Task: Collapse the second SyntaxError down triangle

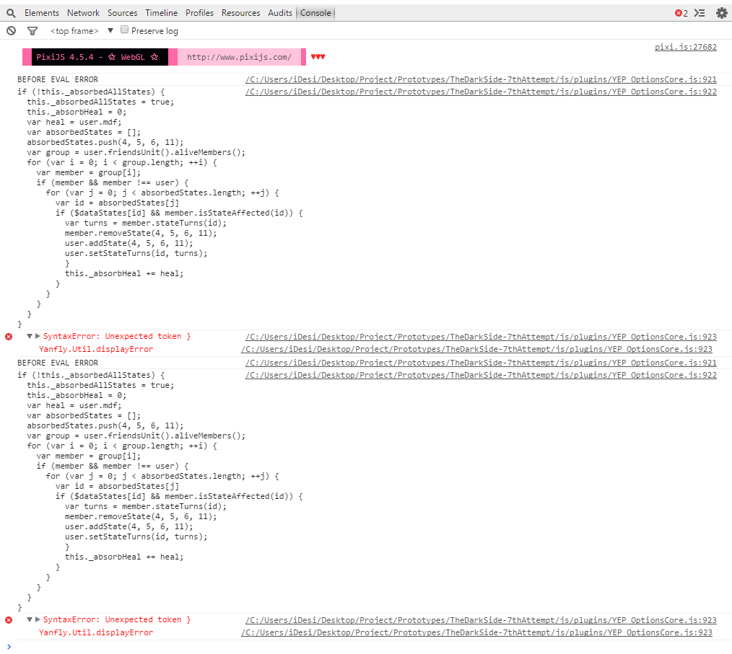Action: click(x=30, y=619)
